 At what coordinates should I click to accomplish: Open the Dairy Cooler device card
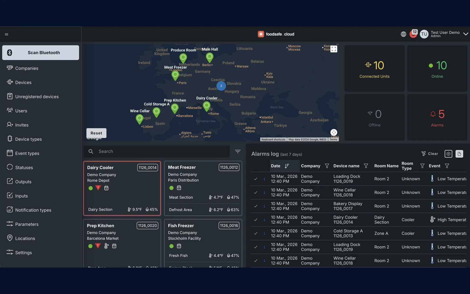pos(122,188)
